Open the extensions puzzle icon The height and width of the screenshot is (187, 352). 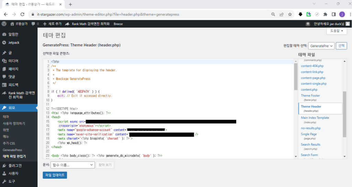point(325,14)
